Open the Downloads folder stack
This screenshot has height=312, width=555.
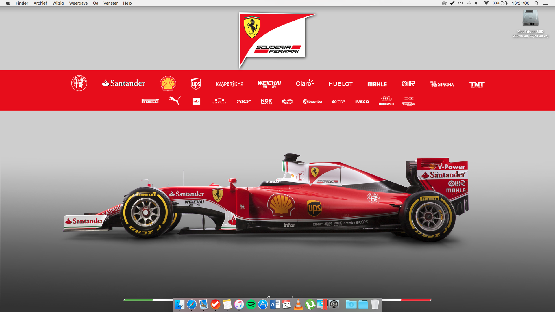(x=351, y=304)
